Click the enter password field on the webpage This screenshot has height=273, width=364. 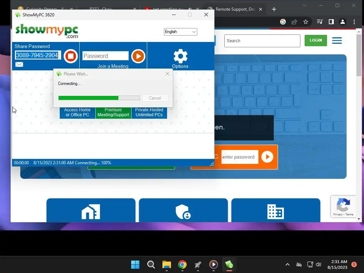point(240,157)
